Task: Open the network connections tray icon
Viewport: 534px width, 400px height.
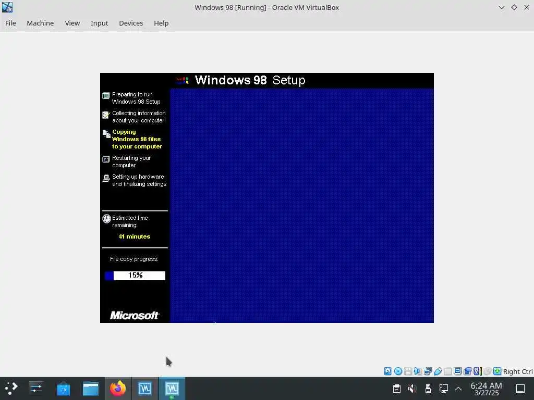Action: (x=443, y=389)
